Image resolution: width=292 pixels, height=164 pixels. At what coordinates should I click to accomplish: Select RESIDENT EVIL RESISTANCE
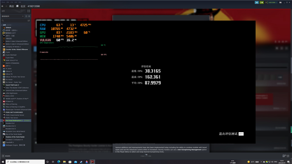click(x=15, y=132)
